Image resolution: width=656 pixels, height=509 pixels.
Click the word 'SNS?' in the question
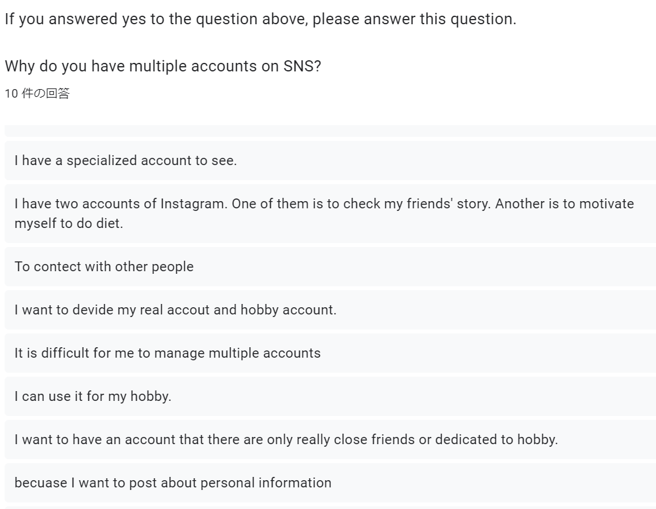[x=302, y=66]
